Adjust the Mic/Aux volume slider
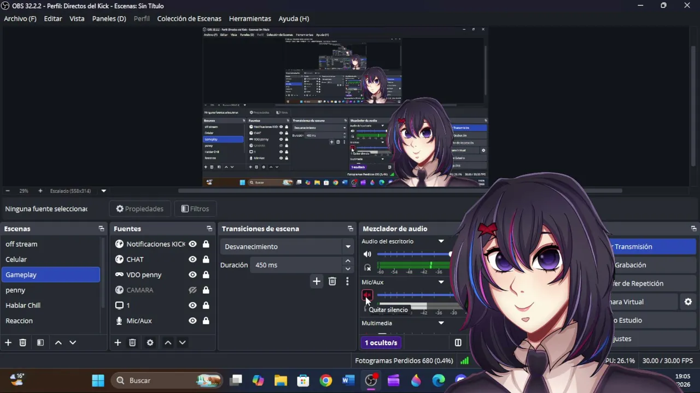Viewport: 700px width, 393px height. pyautogui.click(x=416, y=295)
